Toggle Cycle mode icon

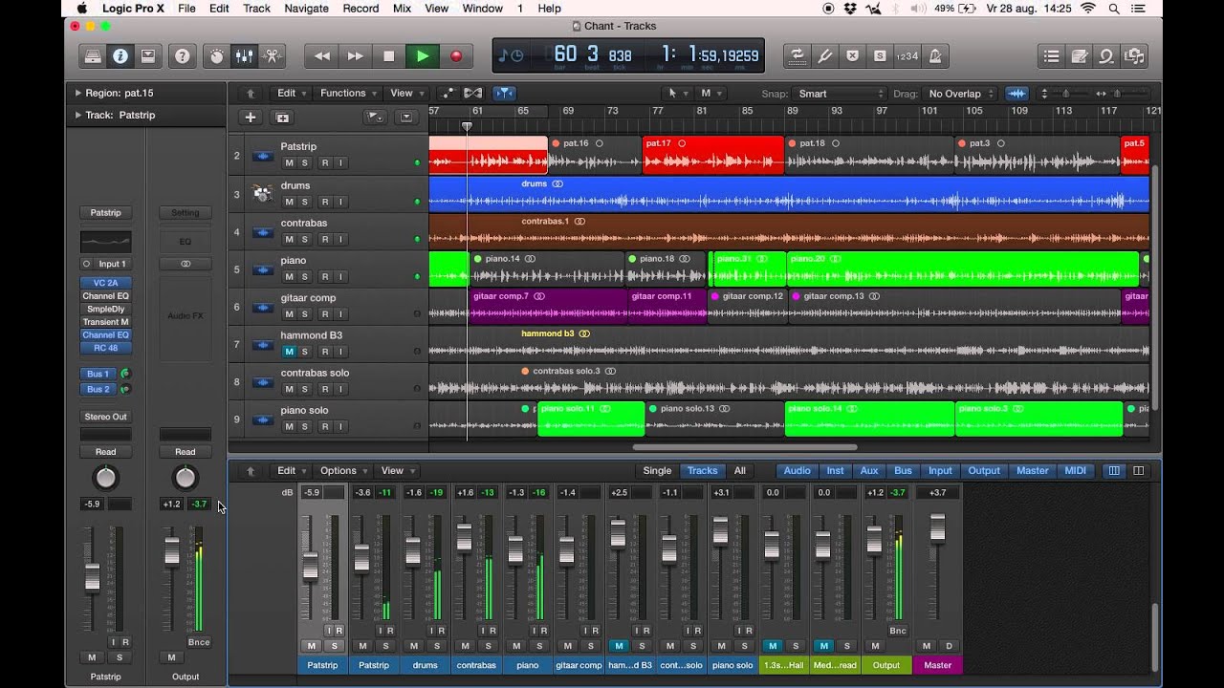(797, 56)
